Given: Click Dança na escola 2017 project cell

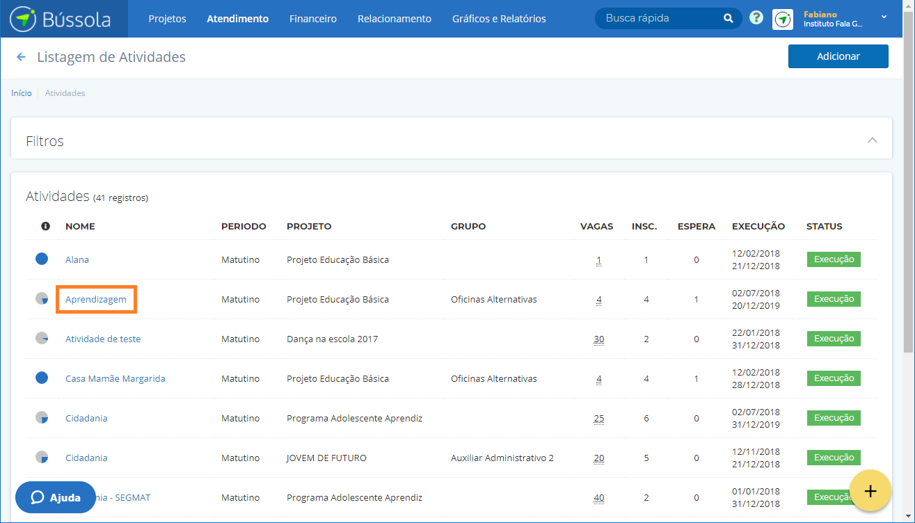Looking at the screenshot, I should click(332, 339).
